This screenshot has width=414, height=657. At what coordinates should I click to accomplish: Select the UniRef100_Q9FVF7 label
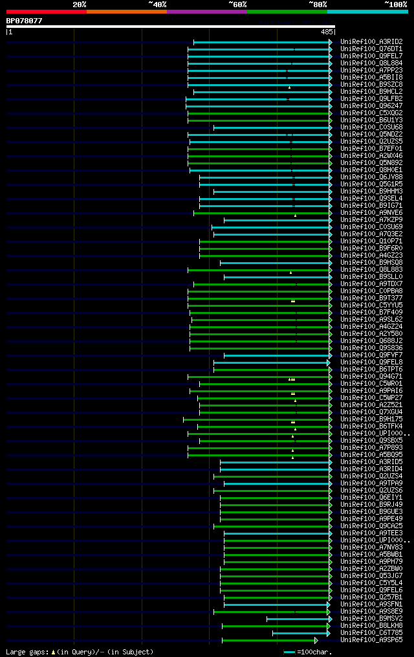(372, 355)
